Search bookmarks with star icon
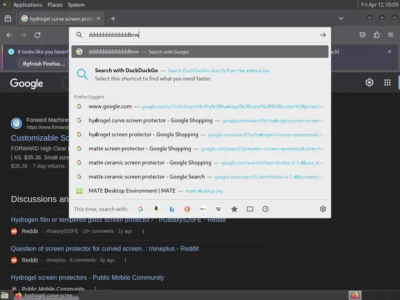400x300 pixels. pos(234,209)
